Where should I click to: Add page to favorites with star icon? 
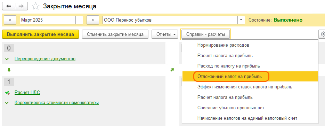tap(35, 6)
